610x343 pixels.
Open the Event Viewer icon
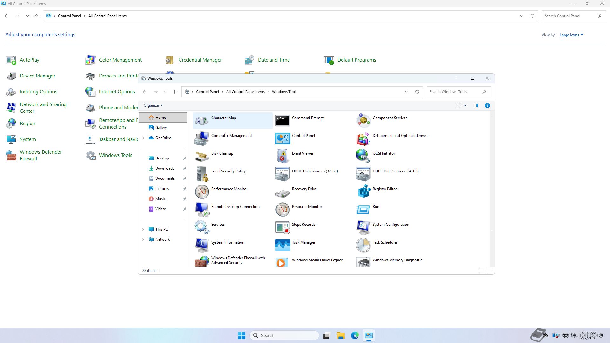coord(282,156)
